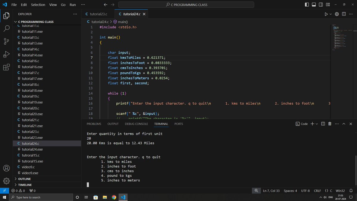Screen dimensions: 357x201
Task: Toggle the bottom Panel layout
Action: [x=314, y=5]
